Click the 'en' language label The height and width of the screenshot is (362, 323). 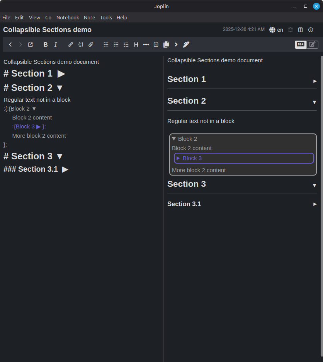[280, 30]
